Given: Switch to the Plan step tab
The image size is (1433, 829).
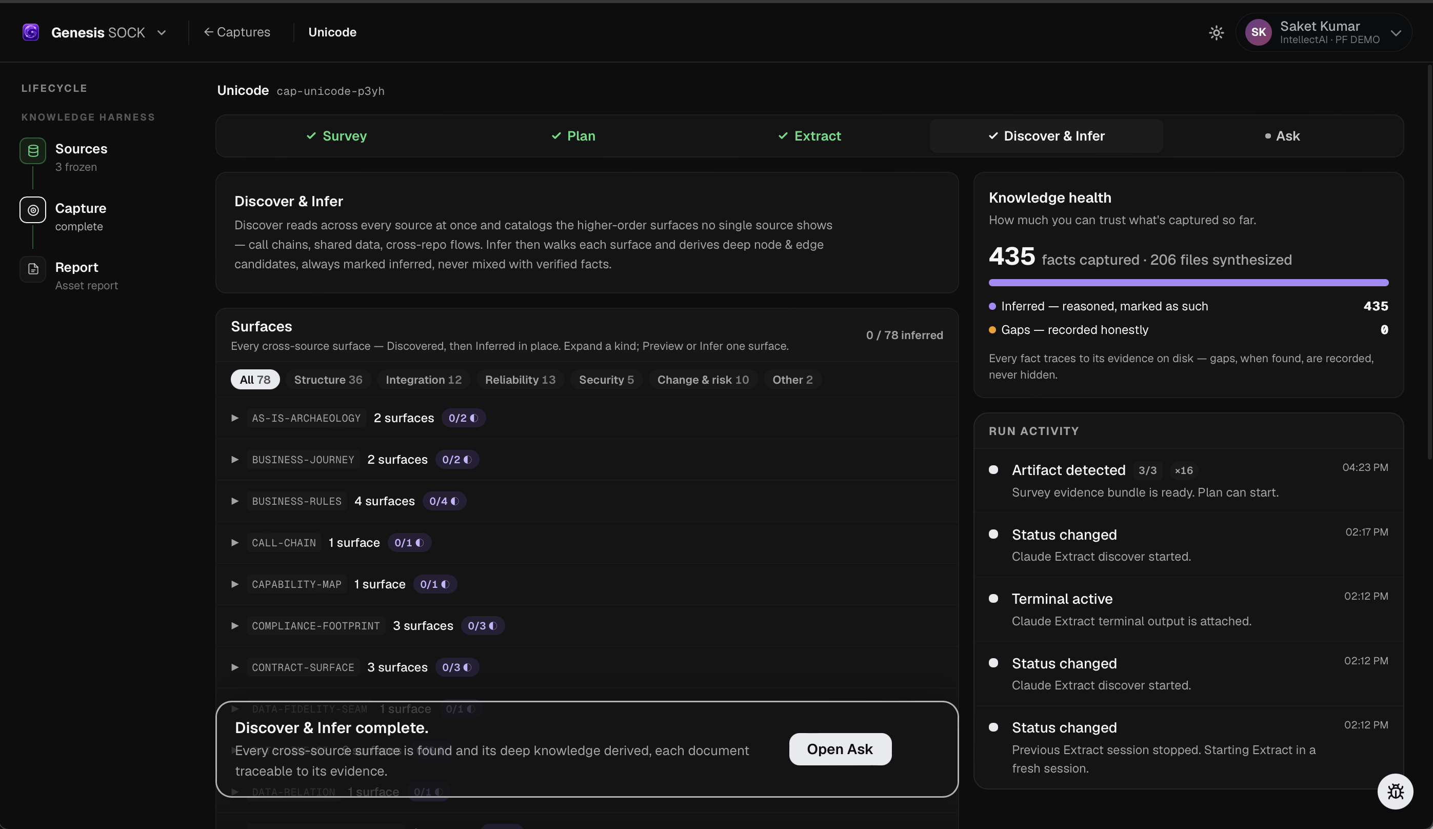Looking at the screenshot, I should point(573,136).
